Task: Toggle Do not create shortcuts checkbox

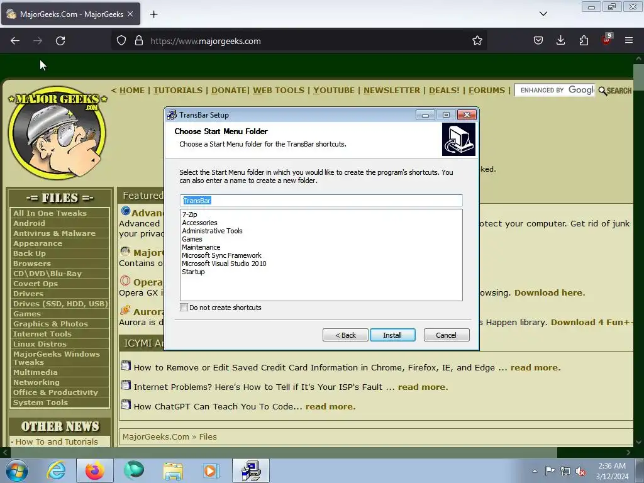Action: [x=184, y=307]
